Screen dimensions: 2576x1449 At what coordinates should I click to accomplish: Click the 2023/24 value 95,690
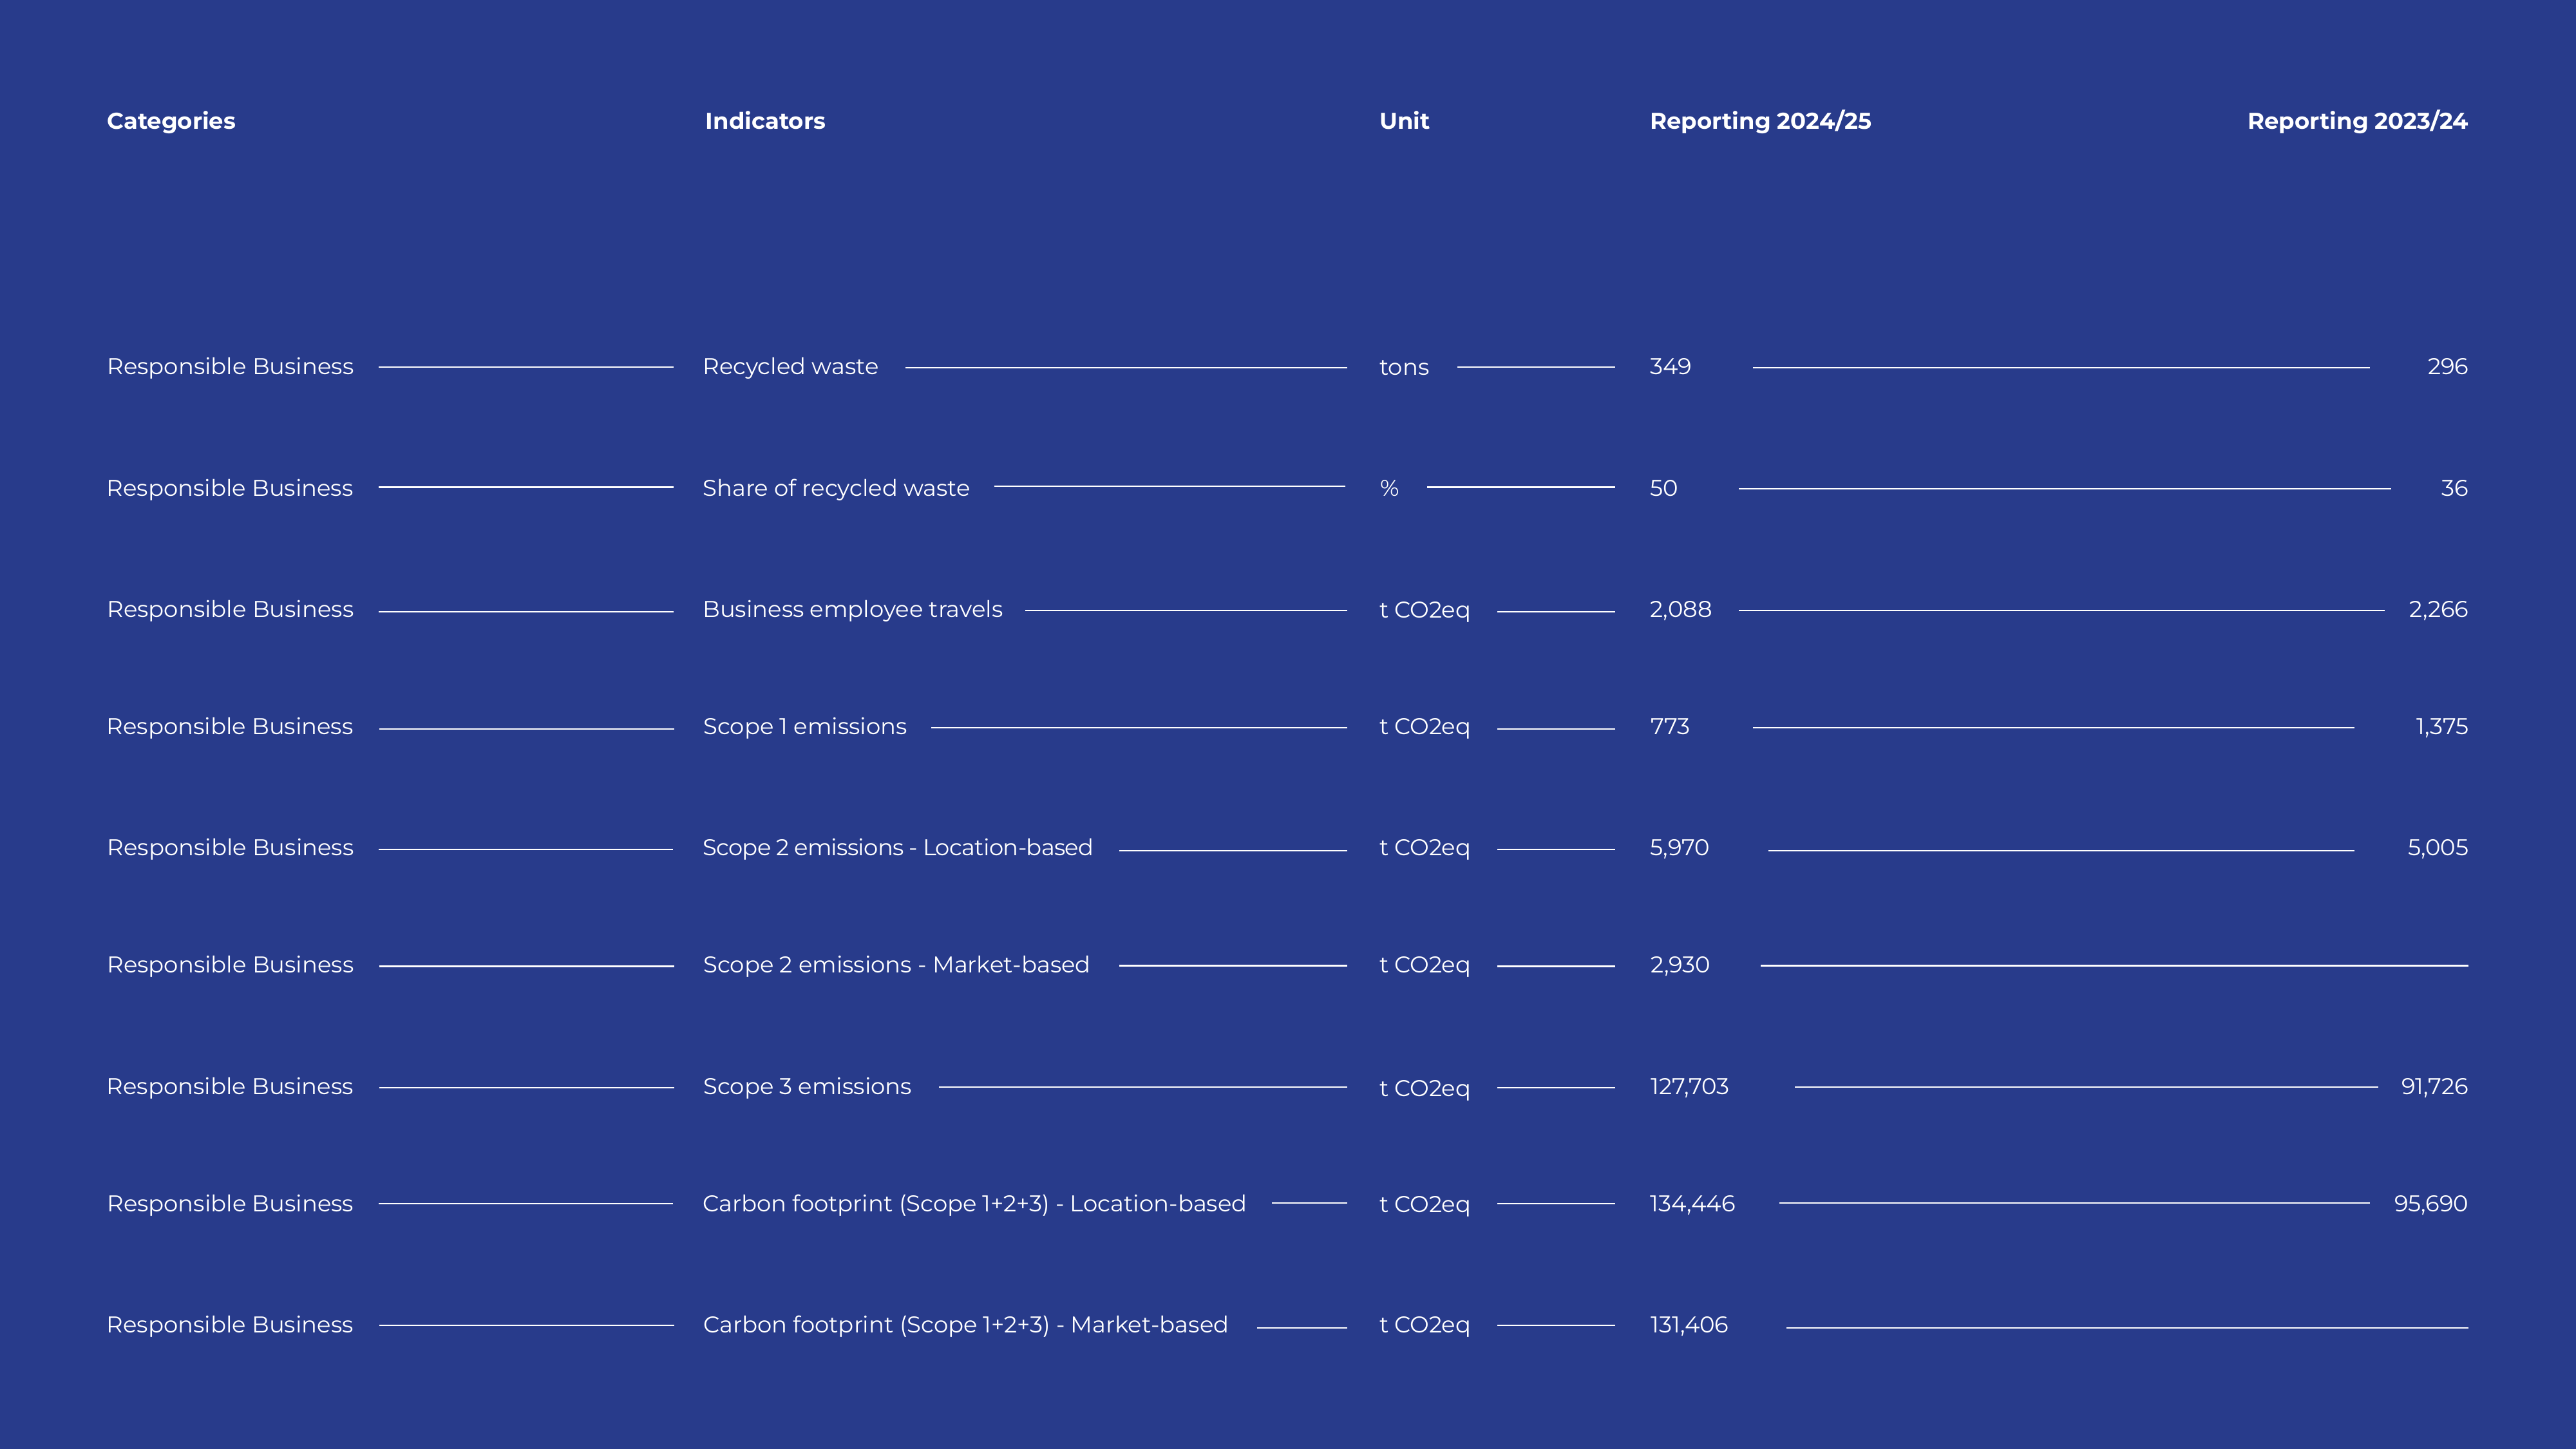tap(2430, 1203)
